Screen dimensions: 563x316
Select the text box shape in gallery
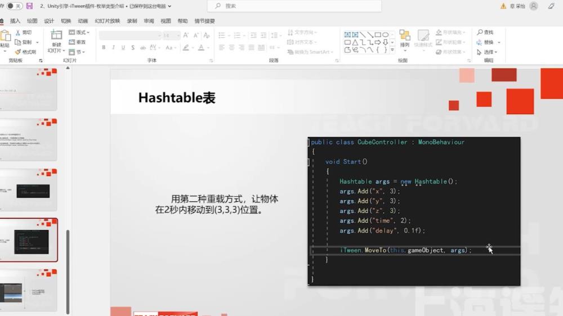[x=347, y=35]
